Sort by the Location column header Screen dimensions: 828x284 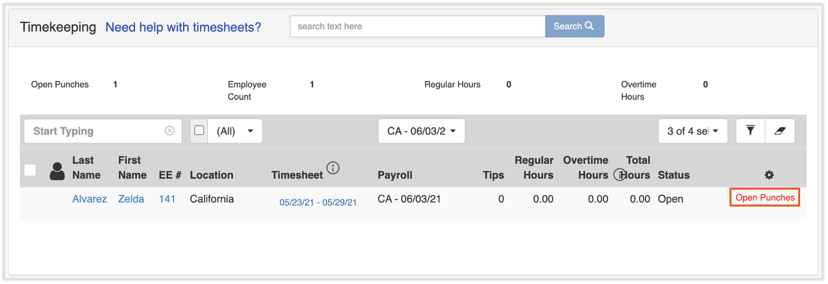[x=211, y=175]
